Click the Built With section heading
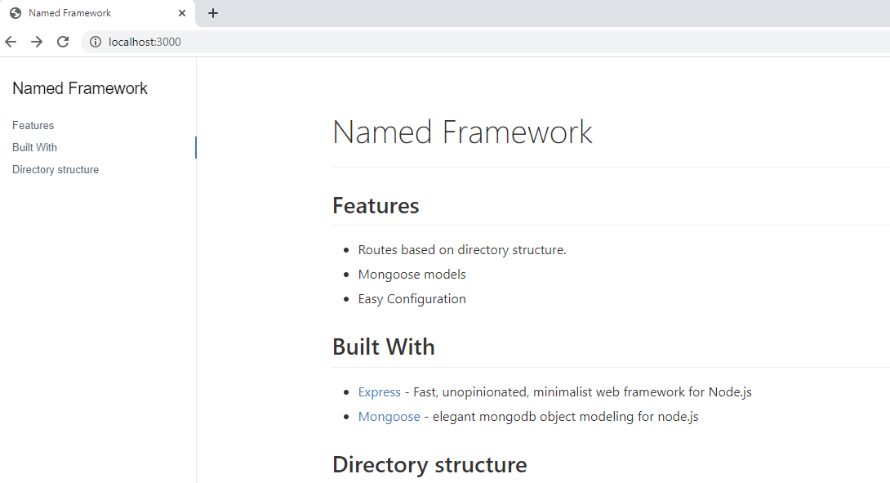 [x=384, y=347]
